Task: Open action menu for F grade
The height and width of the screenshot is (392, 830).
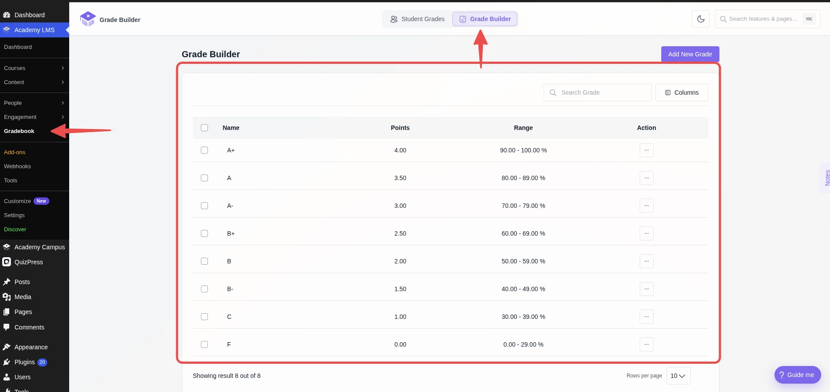Action: click(x=646, y=344)
